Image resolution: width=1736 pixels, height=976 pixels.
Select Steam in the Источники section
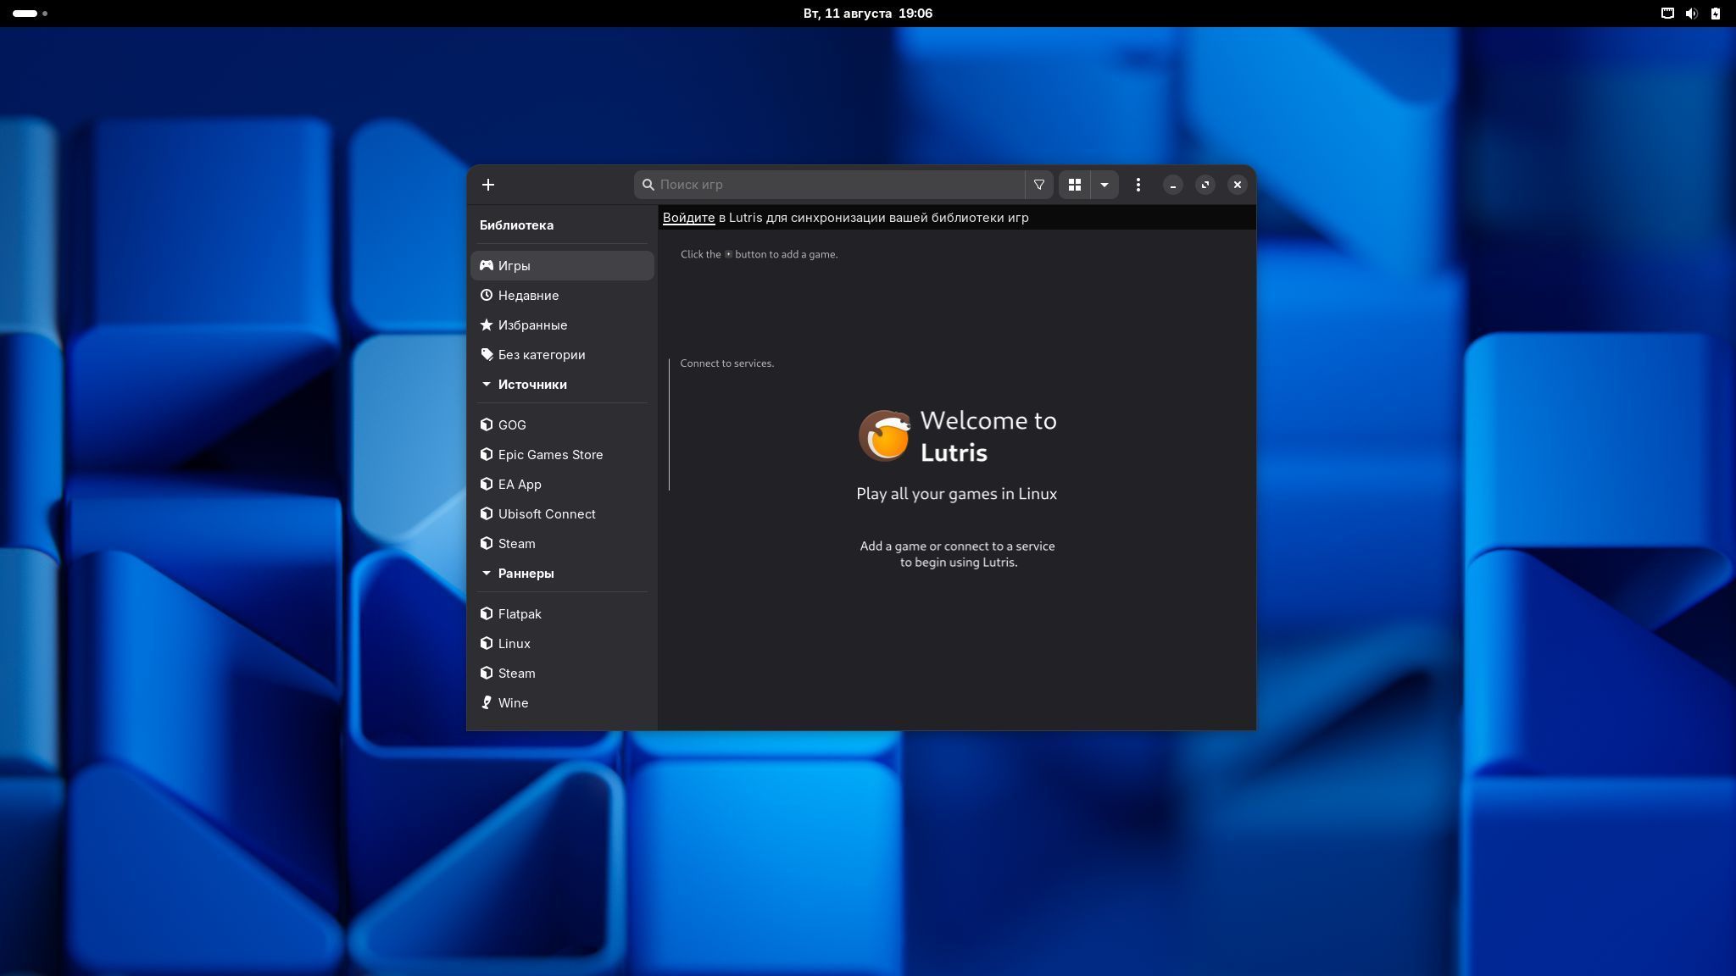pos(562,543)
